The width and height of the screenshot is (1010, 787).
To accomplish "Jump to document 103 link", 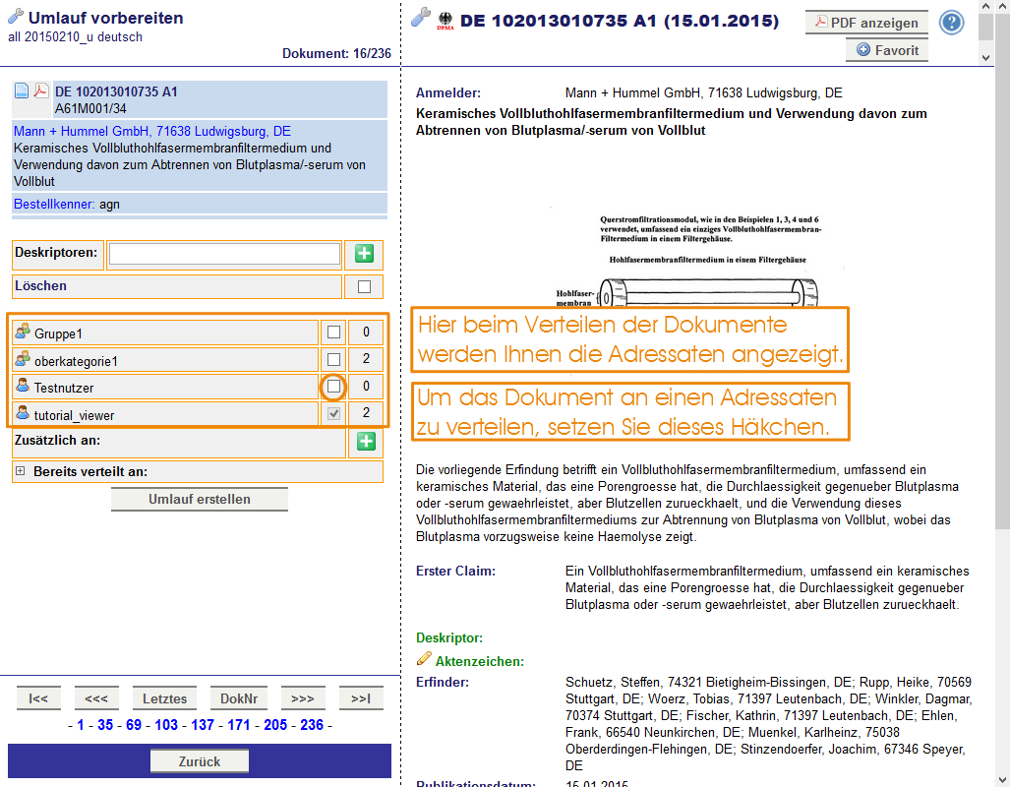I will [166, 725].
